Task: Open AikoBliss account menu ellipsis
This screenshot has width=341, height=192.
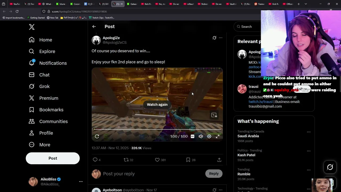Action: click(81, 182)
